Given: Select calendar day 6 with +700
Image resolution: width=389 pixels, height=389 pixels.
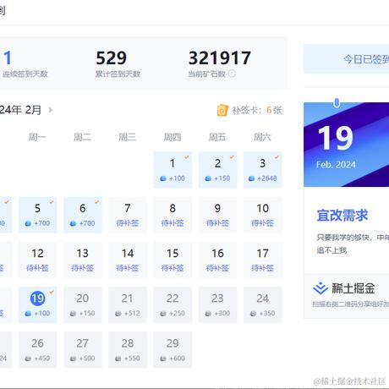Looking at the screenshot, I should 83,215.
